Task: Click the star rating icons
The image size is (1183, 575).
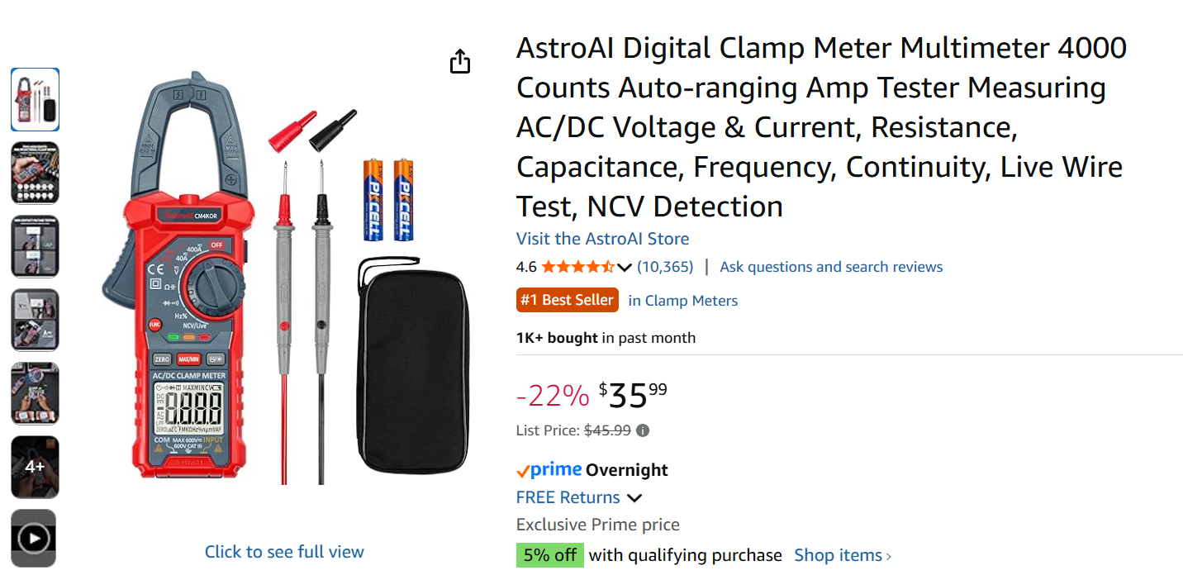Action: click(577, 267)
